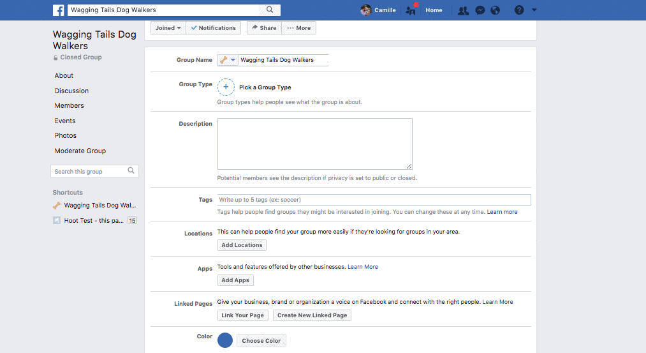Open the Tags Learn more link
This screenshot has width=646, height=353.
click(x=503, y=212)
